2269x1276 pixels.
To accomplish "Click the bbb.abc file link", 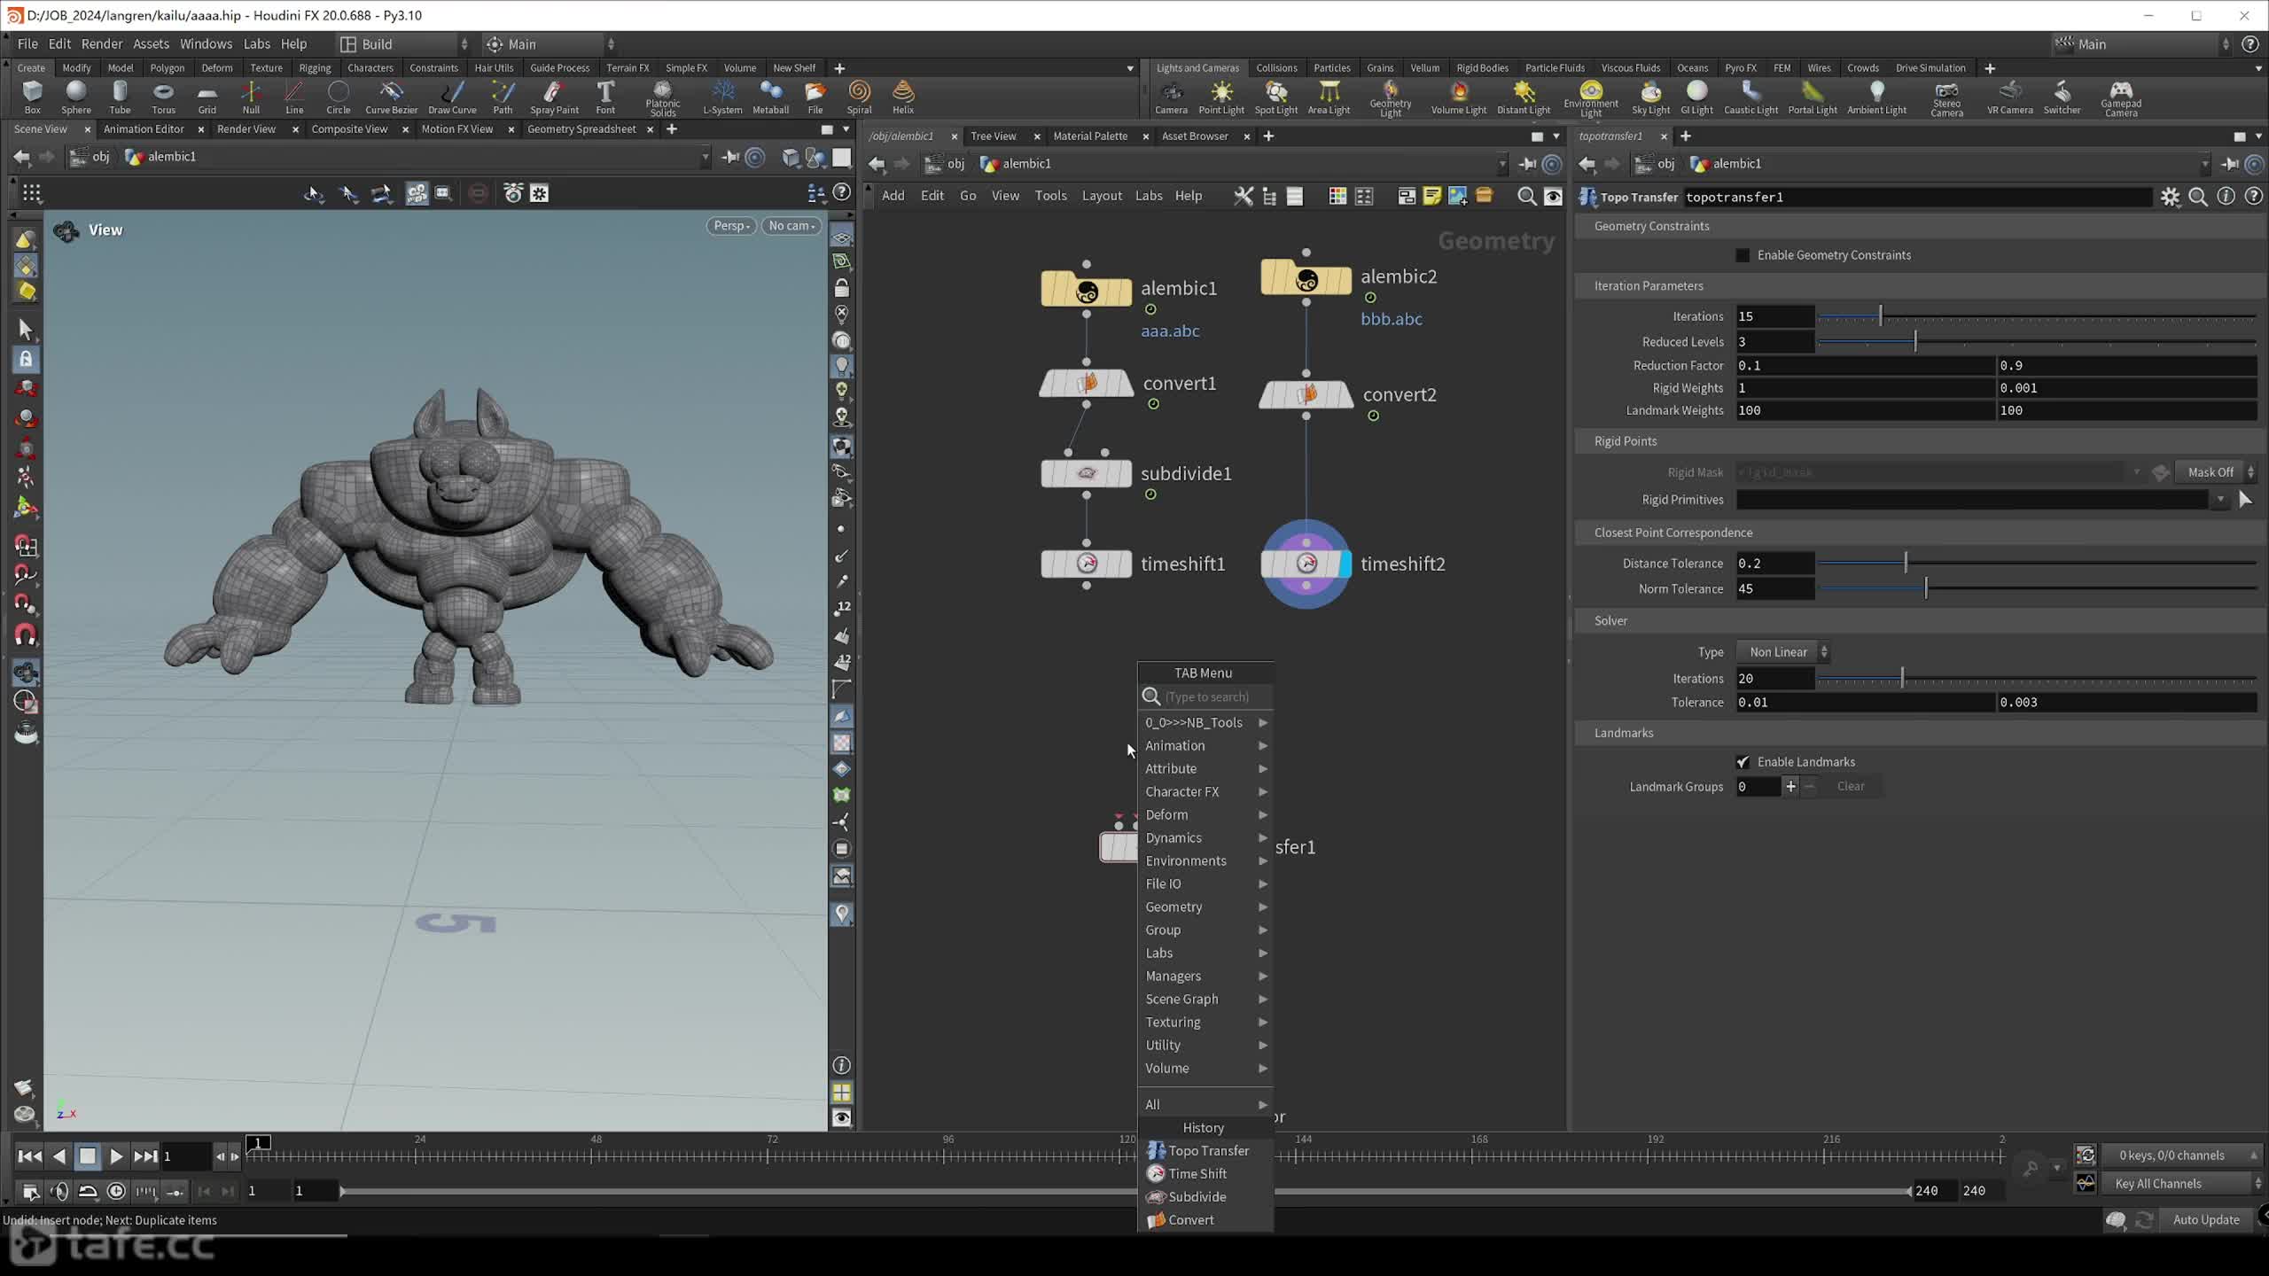I will (x=1392, y=320).
